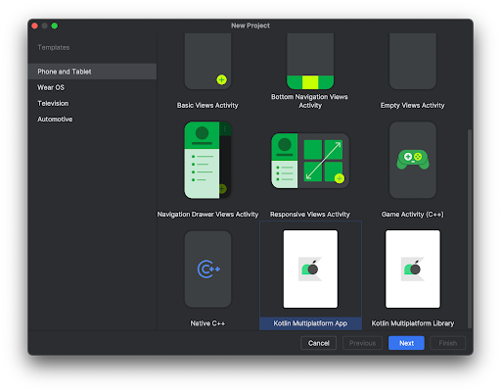Click the disabled Previous button
Screen dimensions: 501x392
(362, 343)
